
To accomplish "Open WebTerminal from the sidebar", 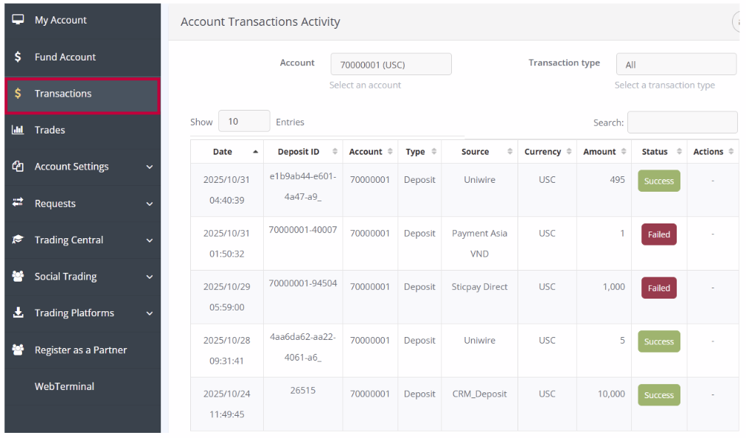I will click(x=64, y=386).
